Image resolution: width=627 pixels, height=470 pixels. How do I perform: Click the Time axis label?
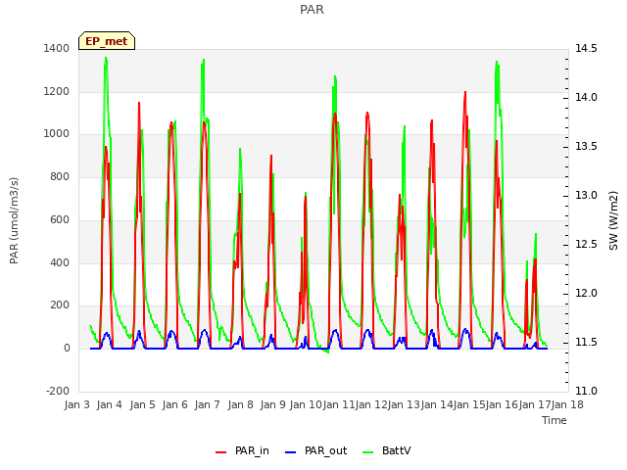tap(555, 420)
